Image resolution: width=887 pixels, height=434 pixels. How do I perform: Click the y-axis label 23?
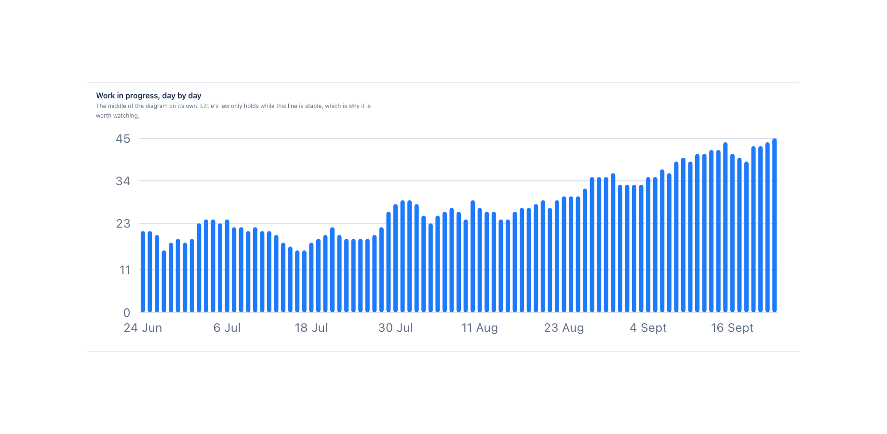point(123,224)
